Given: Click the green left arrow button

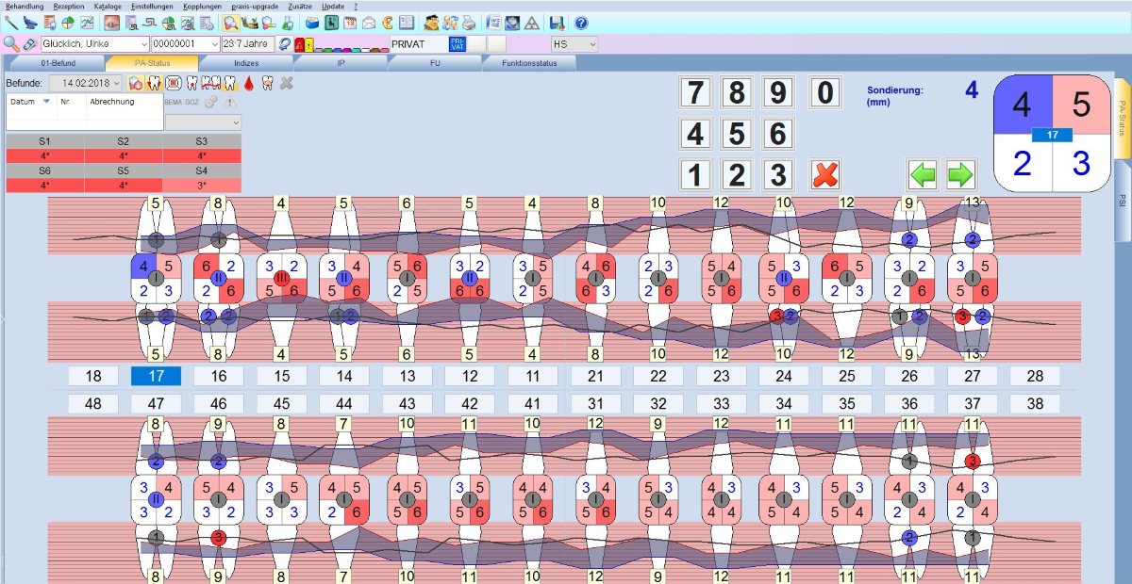Looking at the screenshot, I should [924, 174].
